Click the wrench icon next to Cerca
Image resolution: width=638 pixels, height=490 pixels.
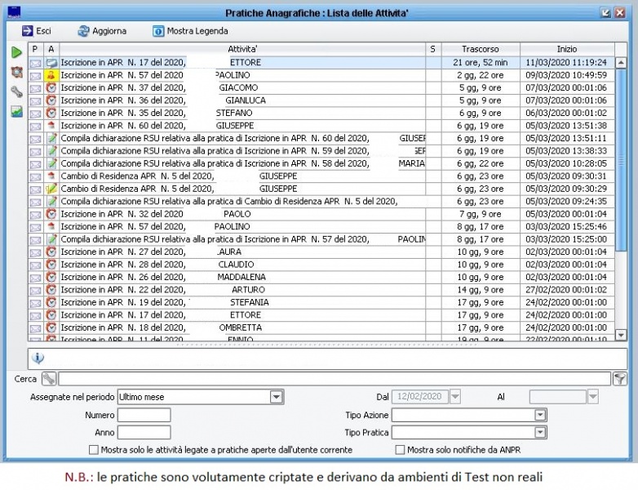coord(48,378)
